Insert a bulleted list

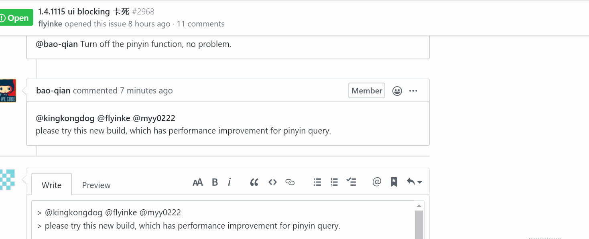pyautogui.click(x=317, y=182)
